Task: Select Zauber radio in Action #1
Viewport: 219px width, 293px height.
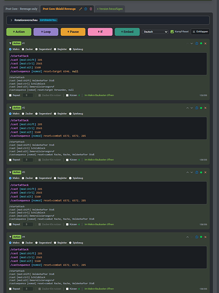Action: pos(23,49)
